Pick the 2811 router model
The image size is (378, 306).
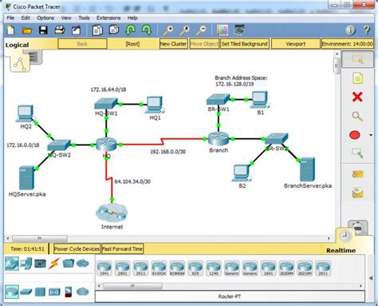(323, 268)
